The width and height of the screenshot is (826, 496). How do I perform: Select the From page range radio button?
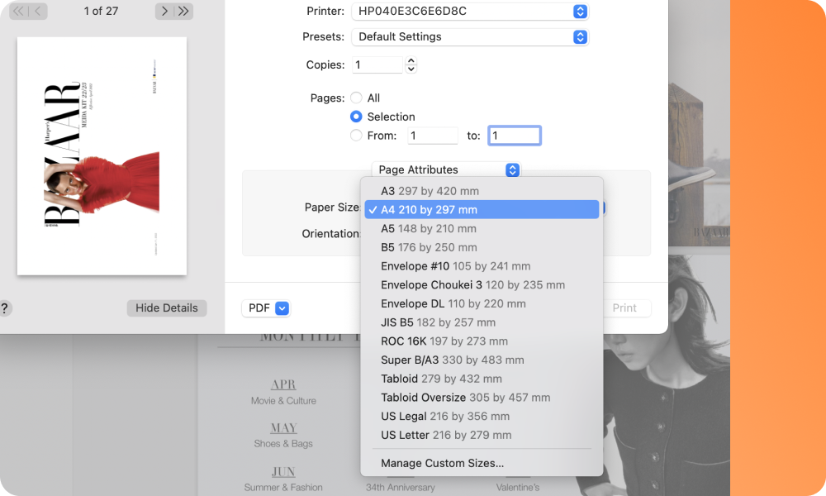[356, 136]
